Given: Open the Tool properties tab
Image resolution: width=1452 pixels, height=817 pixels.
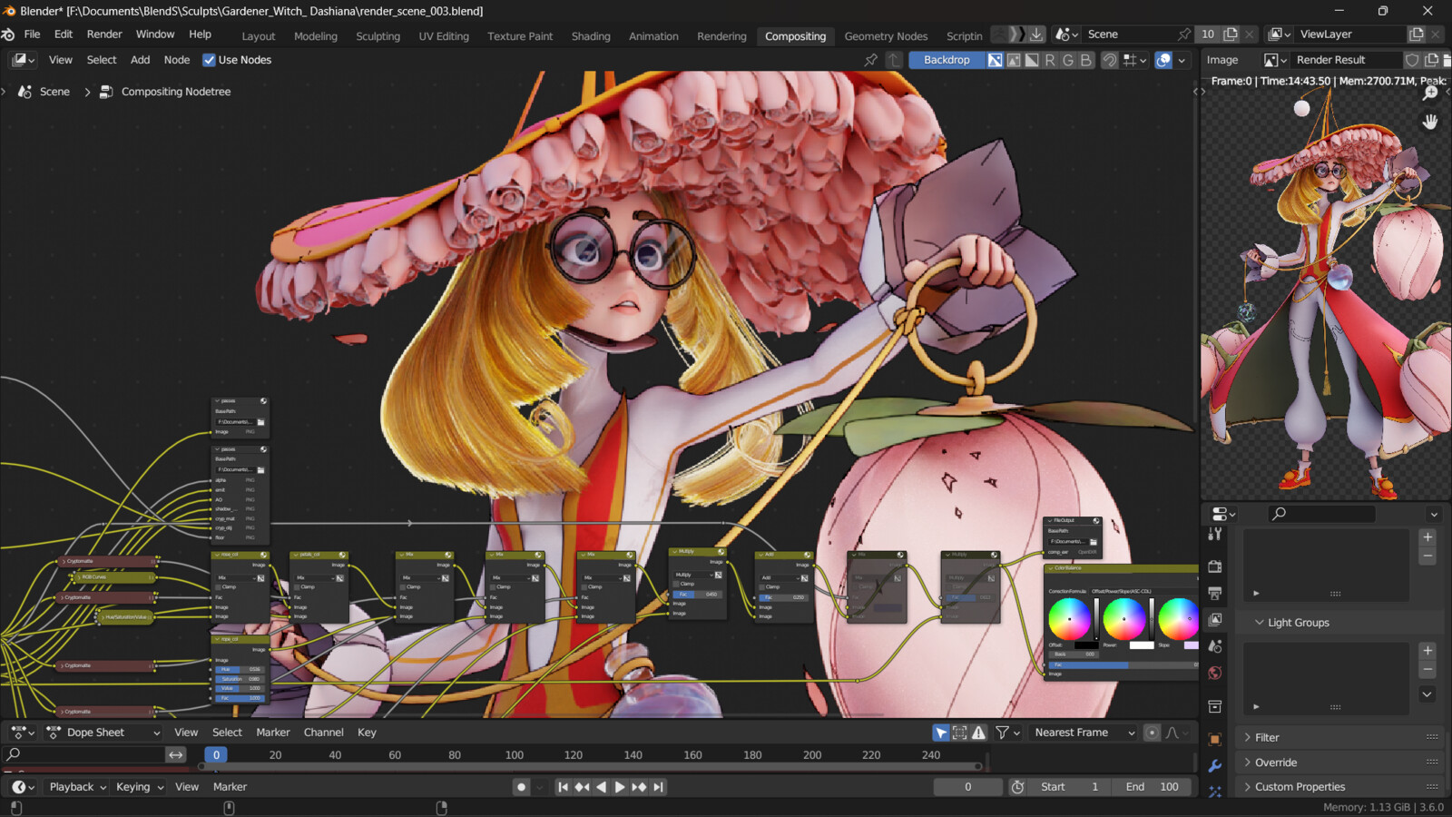Looking at the screenshot, I should (x=1215, y=535).
